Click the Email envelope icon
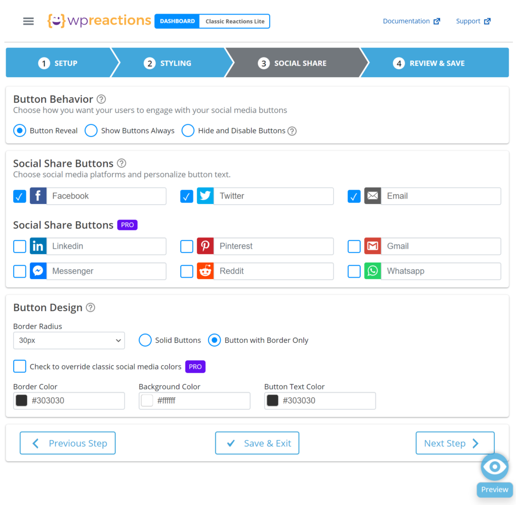 tap(372, 196)
